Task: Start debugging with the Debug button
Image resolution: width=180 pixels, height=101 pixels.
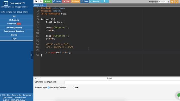Action: pos(57,1)
